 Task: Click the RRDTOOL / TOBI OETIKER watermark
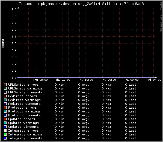click(x=161, y=17)
